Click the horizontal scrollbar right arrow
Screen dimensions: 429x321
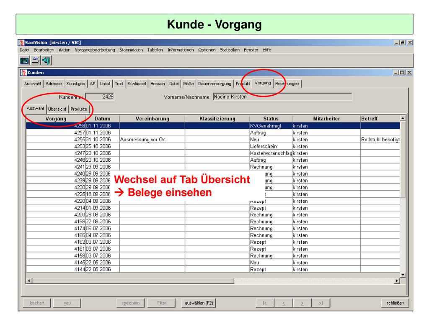[x=397, y=280]
